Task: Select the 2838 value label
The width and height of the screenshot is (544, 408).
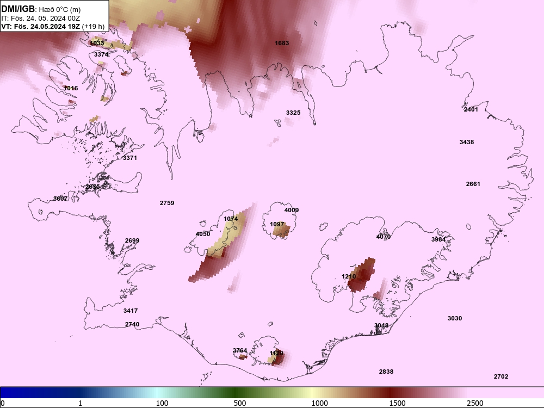Action: (386, 372)
